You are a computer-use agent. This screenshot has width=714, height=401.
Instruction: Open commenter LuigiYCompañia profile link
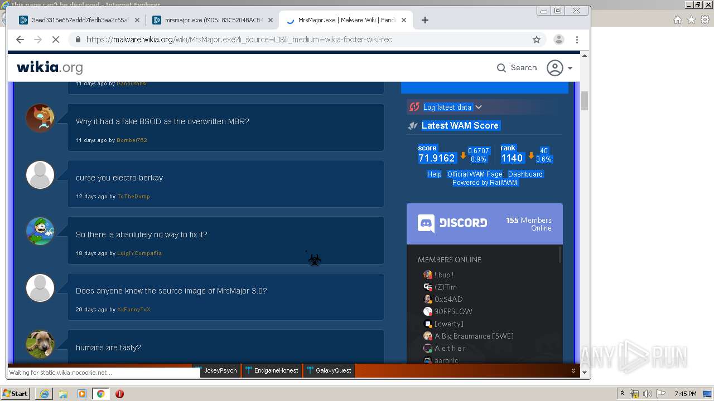tap(139, 253)
